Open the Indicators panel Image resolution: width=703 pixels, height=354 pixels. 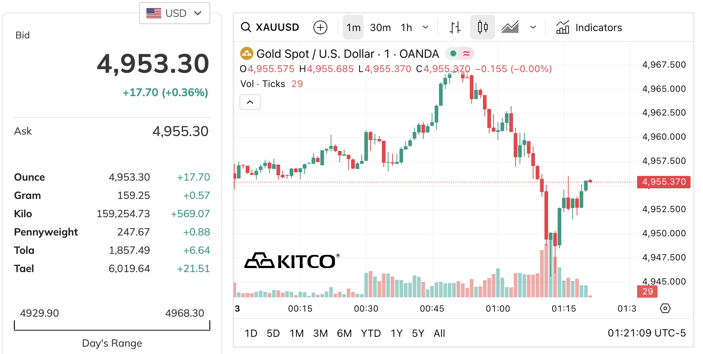click(x=588, y=27)
